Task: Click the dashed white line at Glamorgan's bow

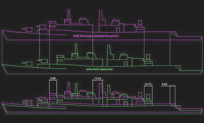Action: pyautogui.click(x=2, y=47)
